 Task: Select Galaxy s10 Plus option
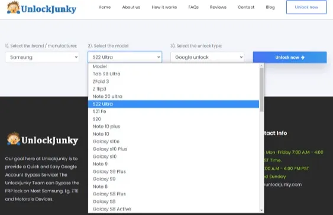click(173, 149)
